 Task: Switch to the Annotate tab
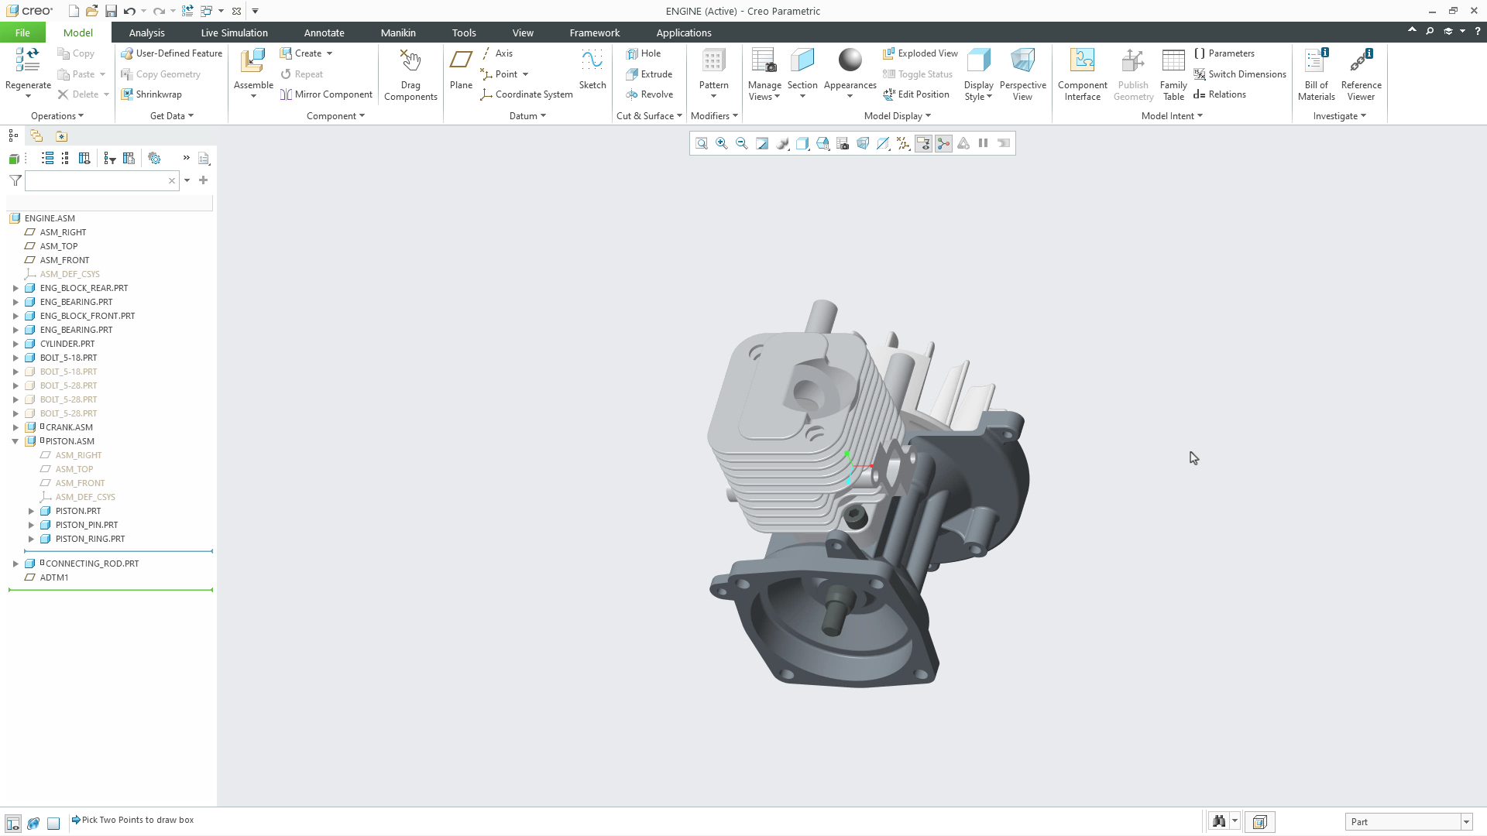(x=324, y=33)
